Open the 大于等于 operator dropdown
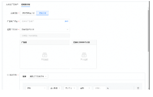 pos(70,88)
